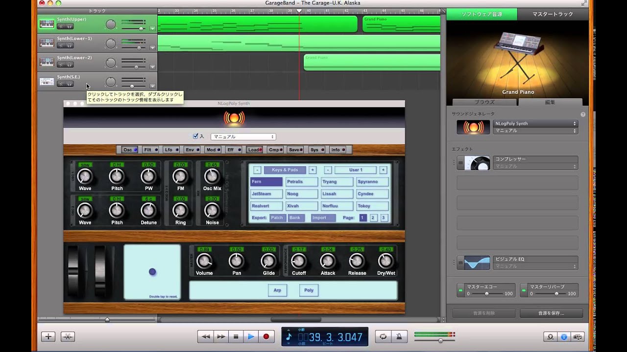Click the rewind transport button
This screenshot has height=352, width=627.
pos(206,336)
